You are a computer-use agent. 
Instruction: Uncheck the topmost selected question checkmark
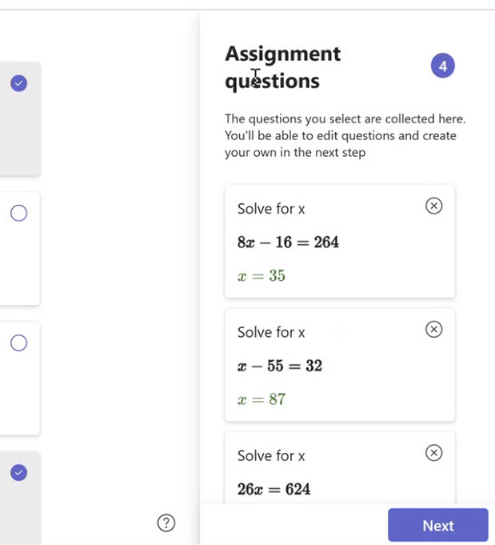pyautogui.click(x=18, y=83)
